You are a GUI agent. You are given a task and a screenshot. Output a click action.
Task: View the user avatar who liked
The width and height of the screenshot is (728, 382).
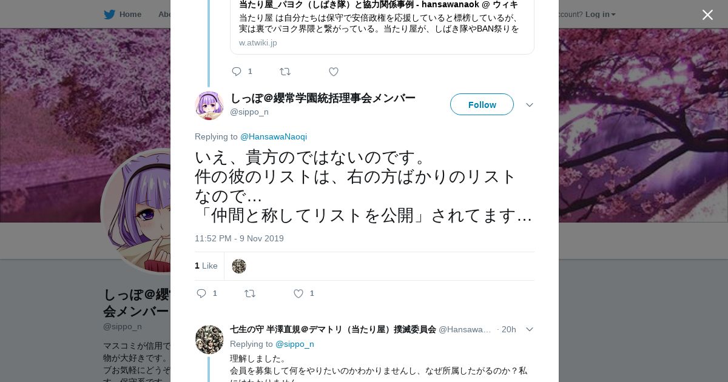click(x=239, y=266)
